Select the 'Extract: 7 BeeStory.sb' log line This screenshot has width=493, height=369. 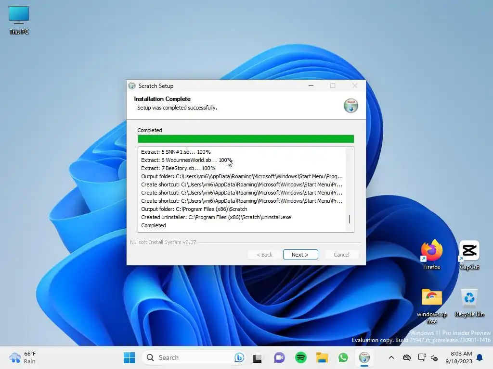tap(178, 168)
